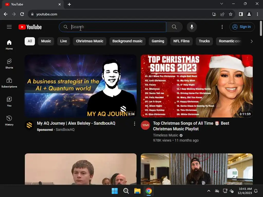Open the My AQ Journey video thumbnail
263x197 pixels.
click(81, 86)
